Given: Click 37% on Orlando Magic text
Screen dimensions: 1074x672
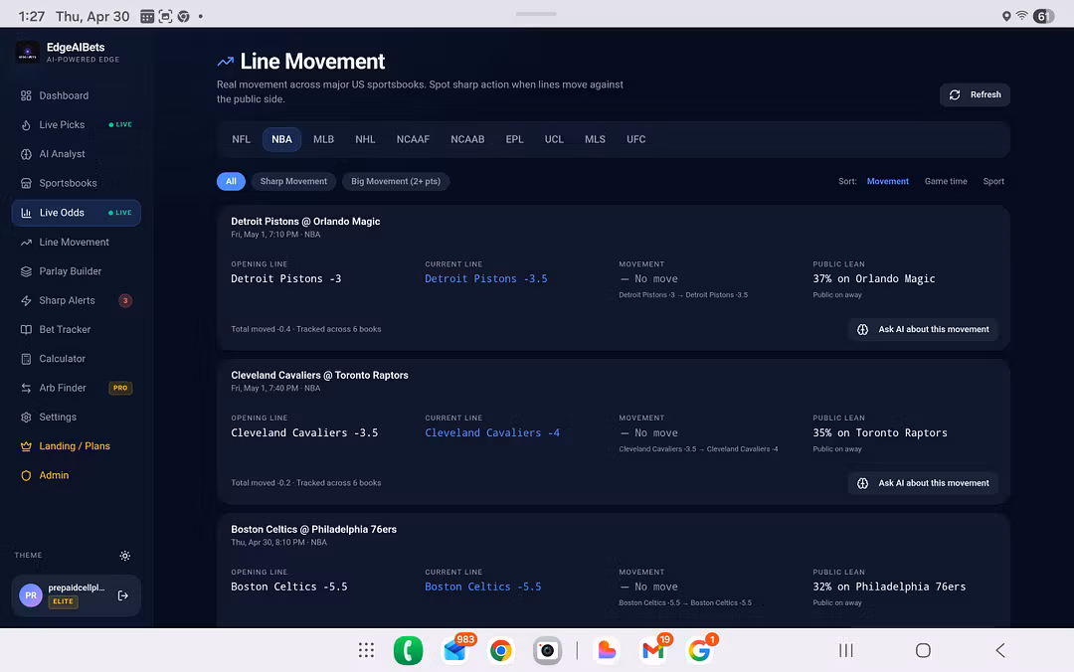Looking at the screenshot, I should (874, 278).
